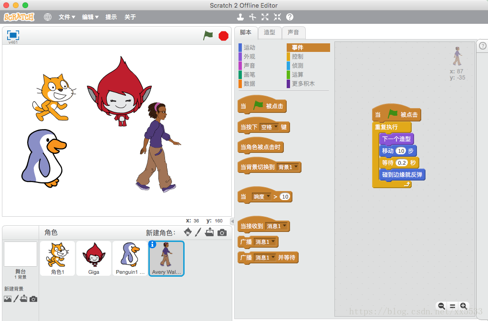The image size is (488, 321).
Task: Open the 编辑 menu
Action: pyautogui.click(x=90, y=17)
